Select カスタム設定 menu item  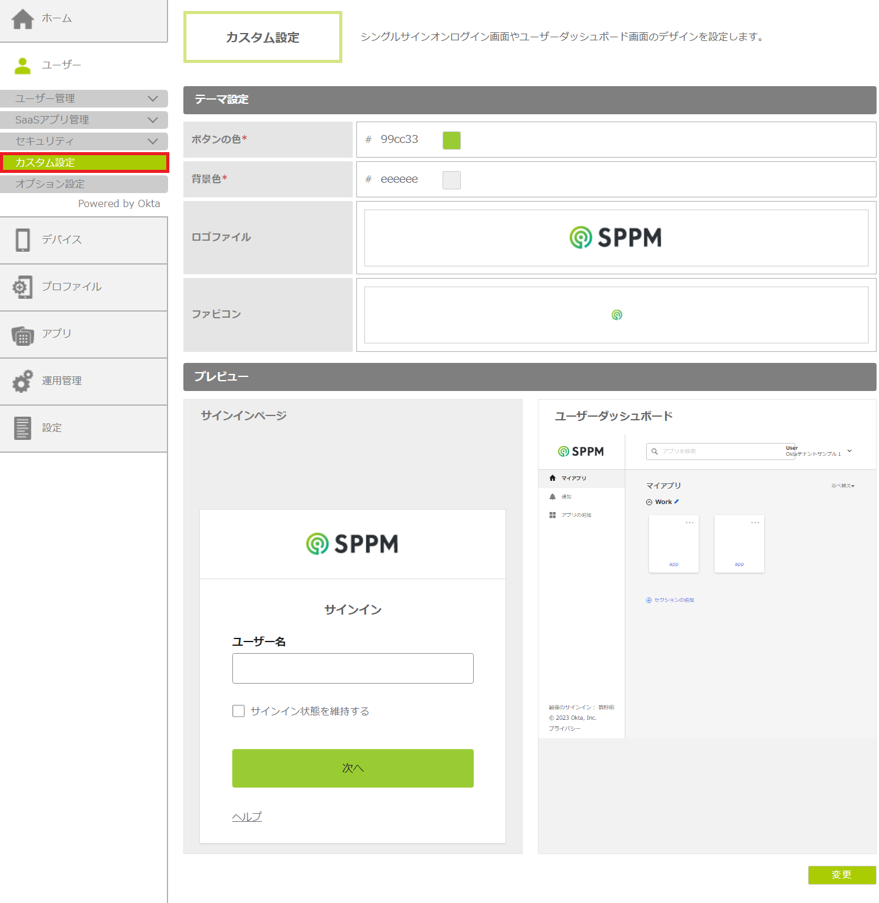pos(84,163)
